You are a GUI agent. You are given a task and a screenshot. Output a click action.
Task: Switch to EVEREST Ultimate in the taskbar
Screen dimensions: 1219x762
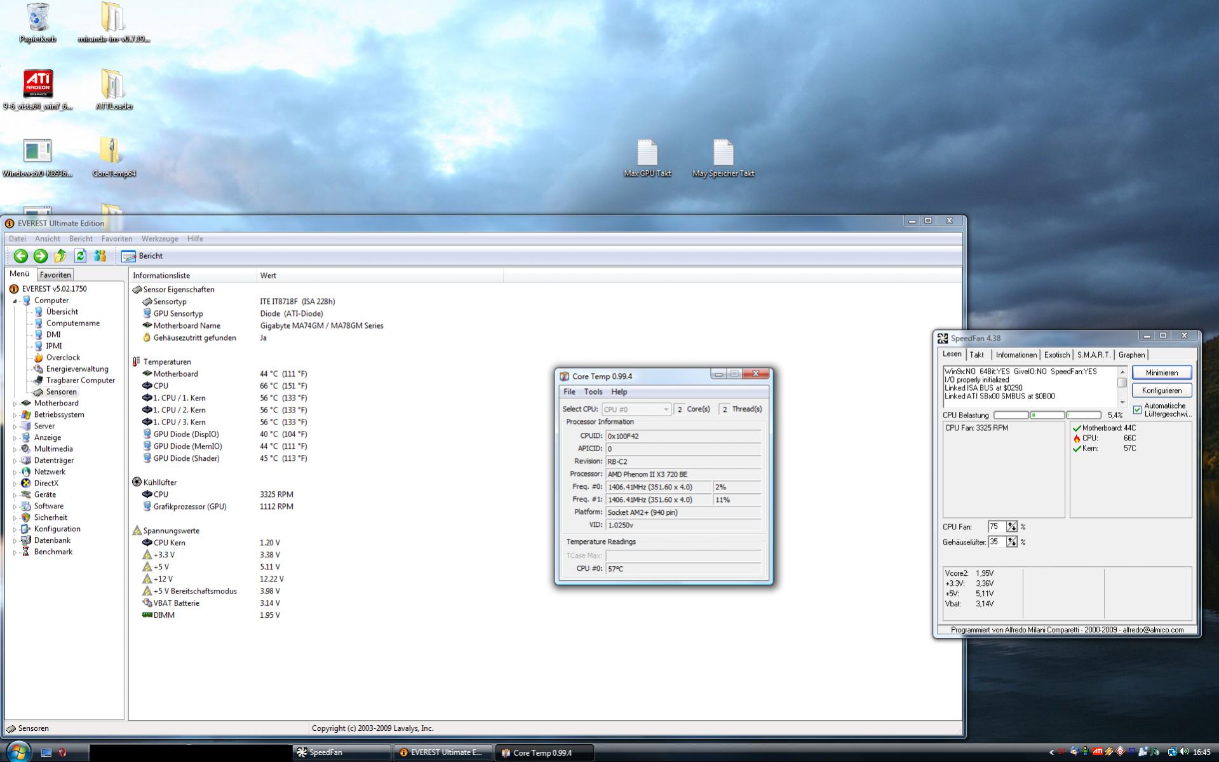[443, 752]
